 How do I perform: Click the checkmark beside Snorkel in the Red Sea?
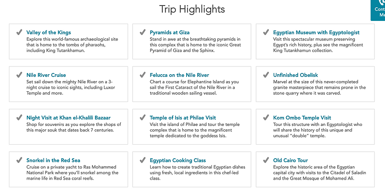(19, 160)
